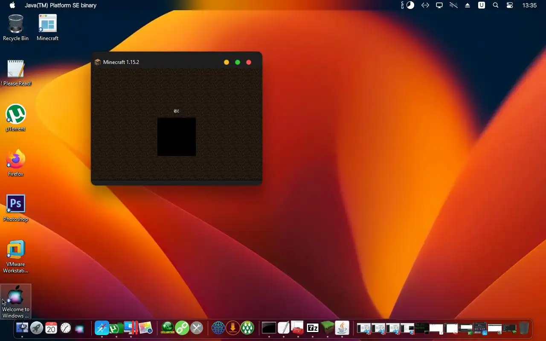Open the green µTorrent dock icon
The height and width of the screenshot is (341, 546).
[x=116, y=328]
